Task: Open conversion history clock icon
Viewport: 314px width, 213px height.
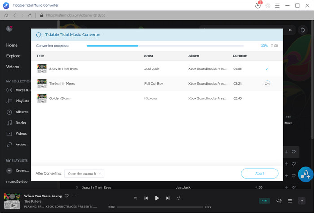Action: (258, 5)
